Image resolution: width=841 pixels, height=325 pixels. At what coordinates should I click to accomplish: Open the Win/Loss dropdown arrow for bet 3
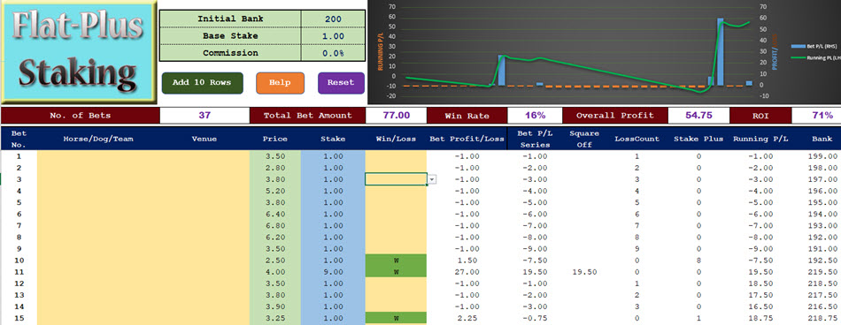(x=432, y=179)
